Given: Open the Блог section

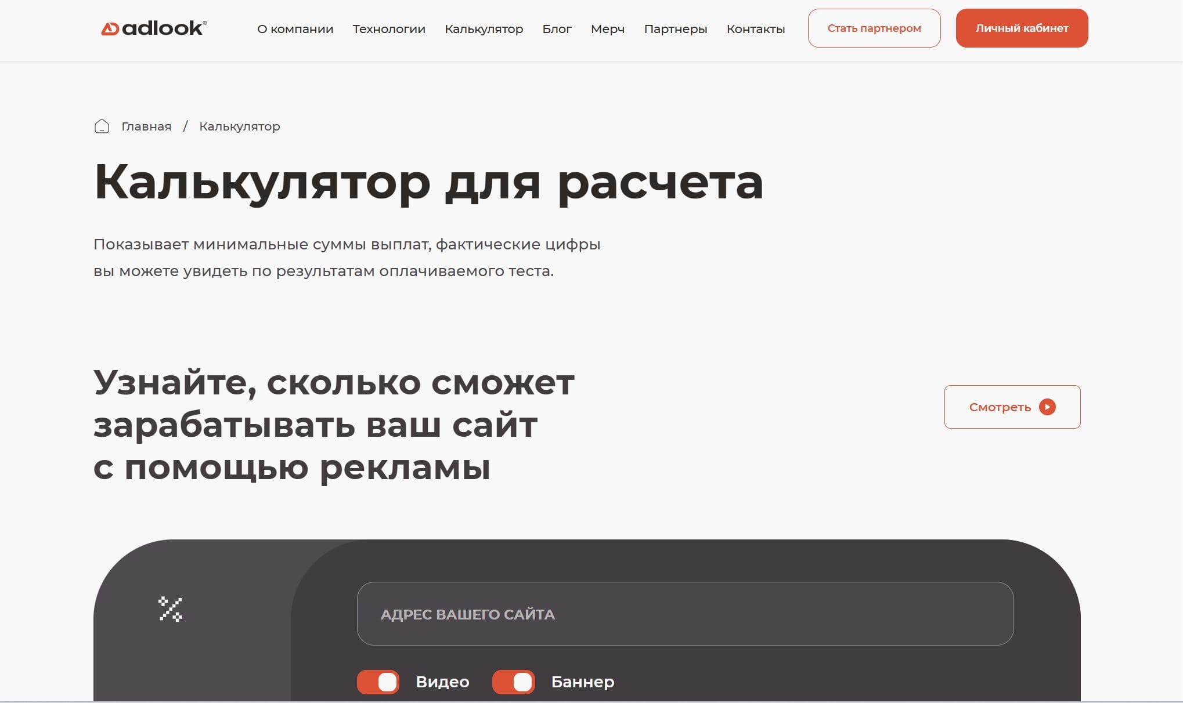Looking at the screenshot, I should pyautogui.click(x=557, y=29).
